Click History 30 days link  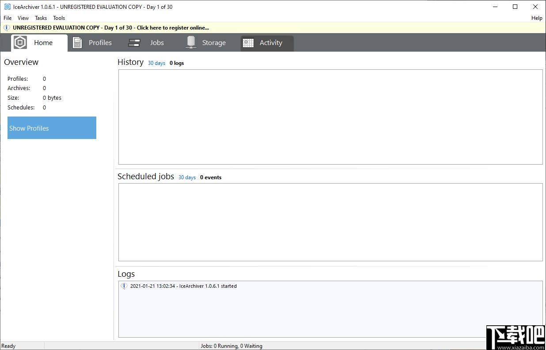click(156, 63)
